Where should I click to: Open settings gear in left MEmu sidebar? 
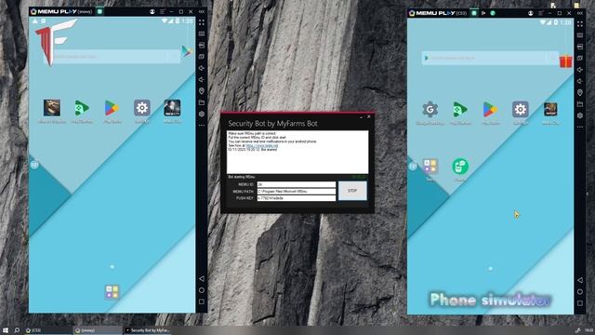click(202, 114)
